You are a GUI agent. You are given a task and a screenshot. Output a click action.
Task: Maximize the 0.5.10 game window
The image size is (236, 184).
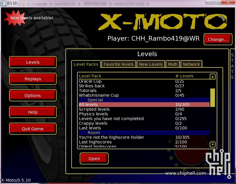tap(217, 2)
